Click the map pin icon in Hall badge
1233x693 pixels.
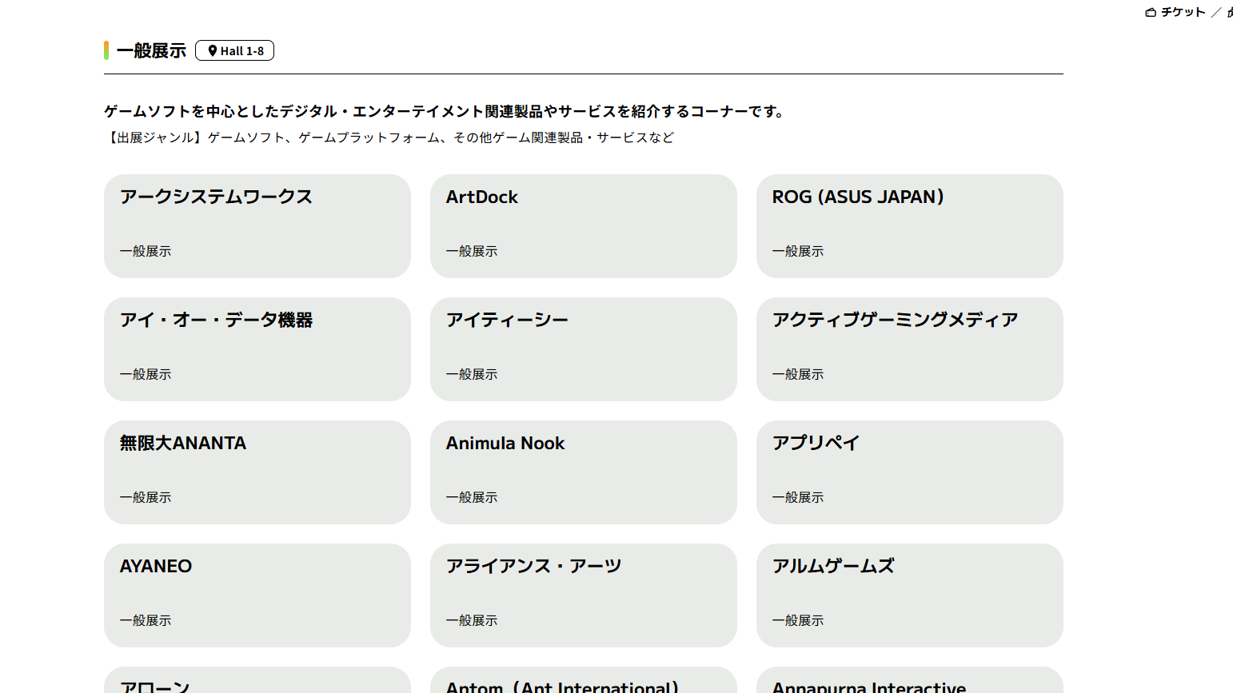(x=213, y=50)
